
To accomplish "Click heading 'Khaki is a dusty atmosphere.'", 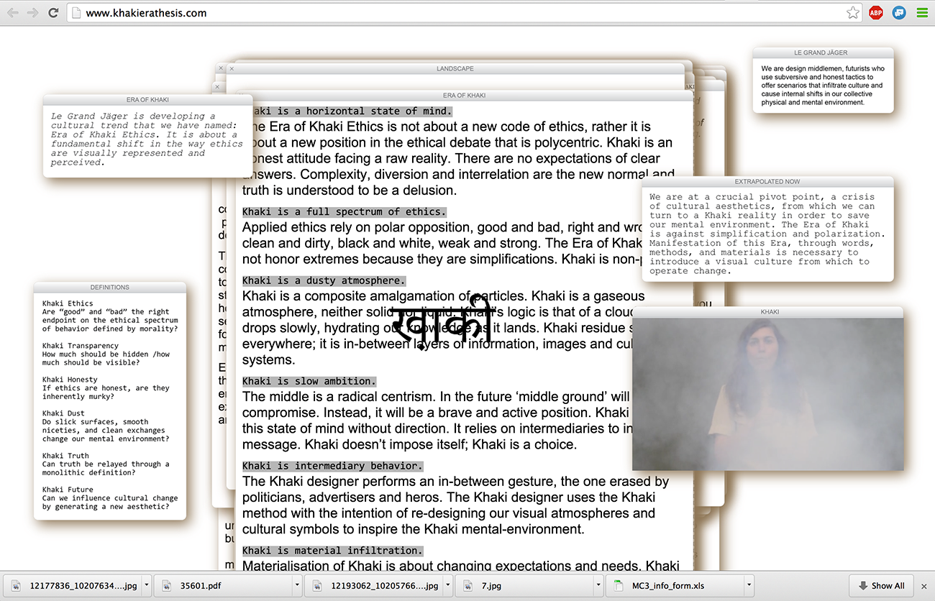I will pos(324,280).
